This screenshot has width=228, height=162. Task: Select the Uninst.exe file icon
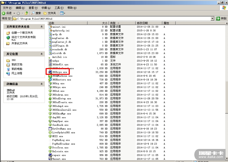[50, 159]
